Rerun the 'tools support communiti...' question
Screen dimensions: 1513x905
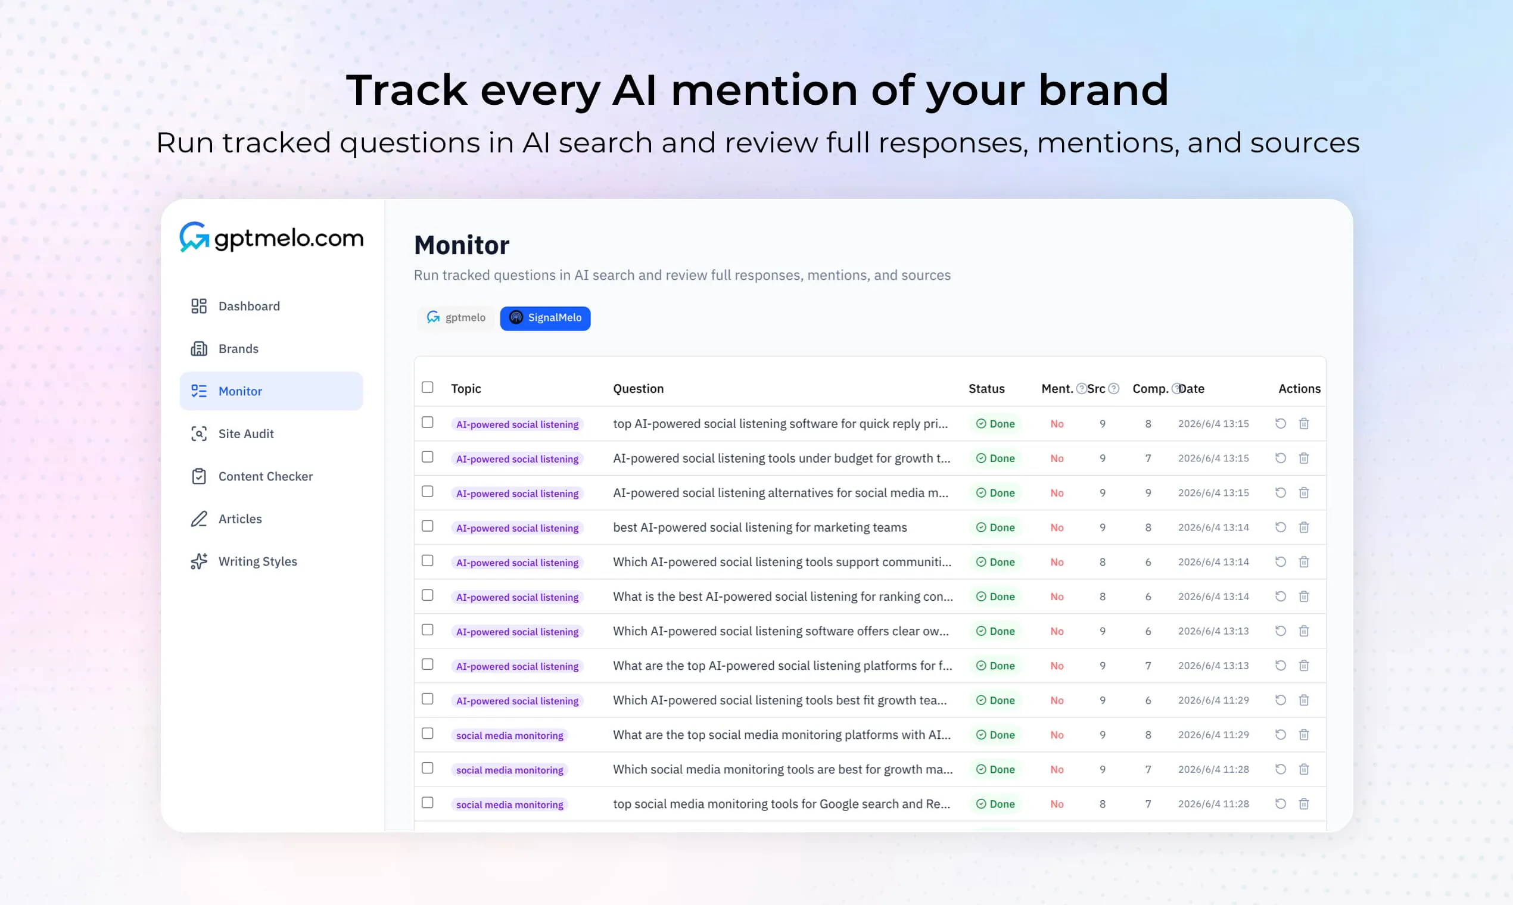[1281, 561]
